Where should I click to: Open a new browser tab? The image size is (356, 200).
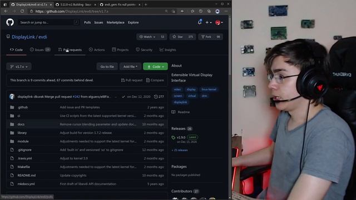146,4
